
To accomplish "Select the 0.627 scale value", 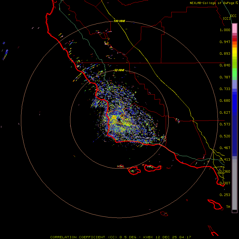I will click(225, 113).
